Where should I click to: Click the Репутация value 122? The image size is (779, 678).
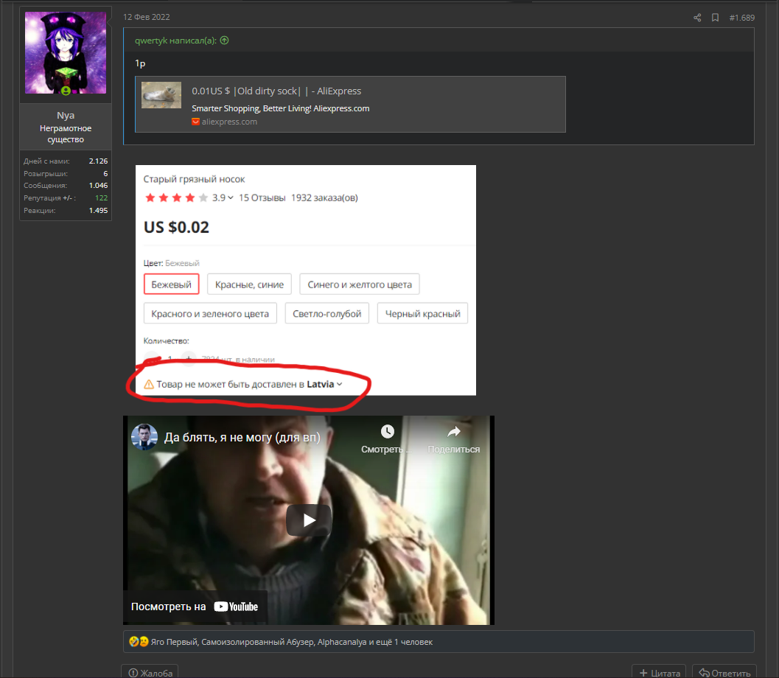point(102,198)
